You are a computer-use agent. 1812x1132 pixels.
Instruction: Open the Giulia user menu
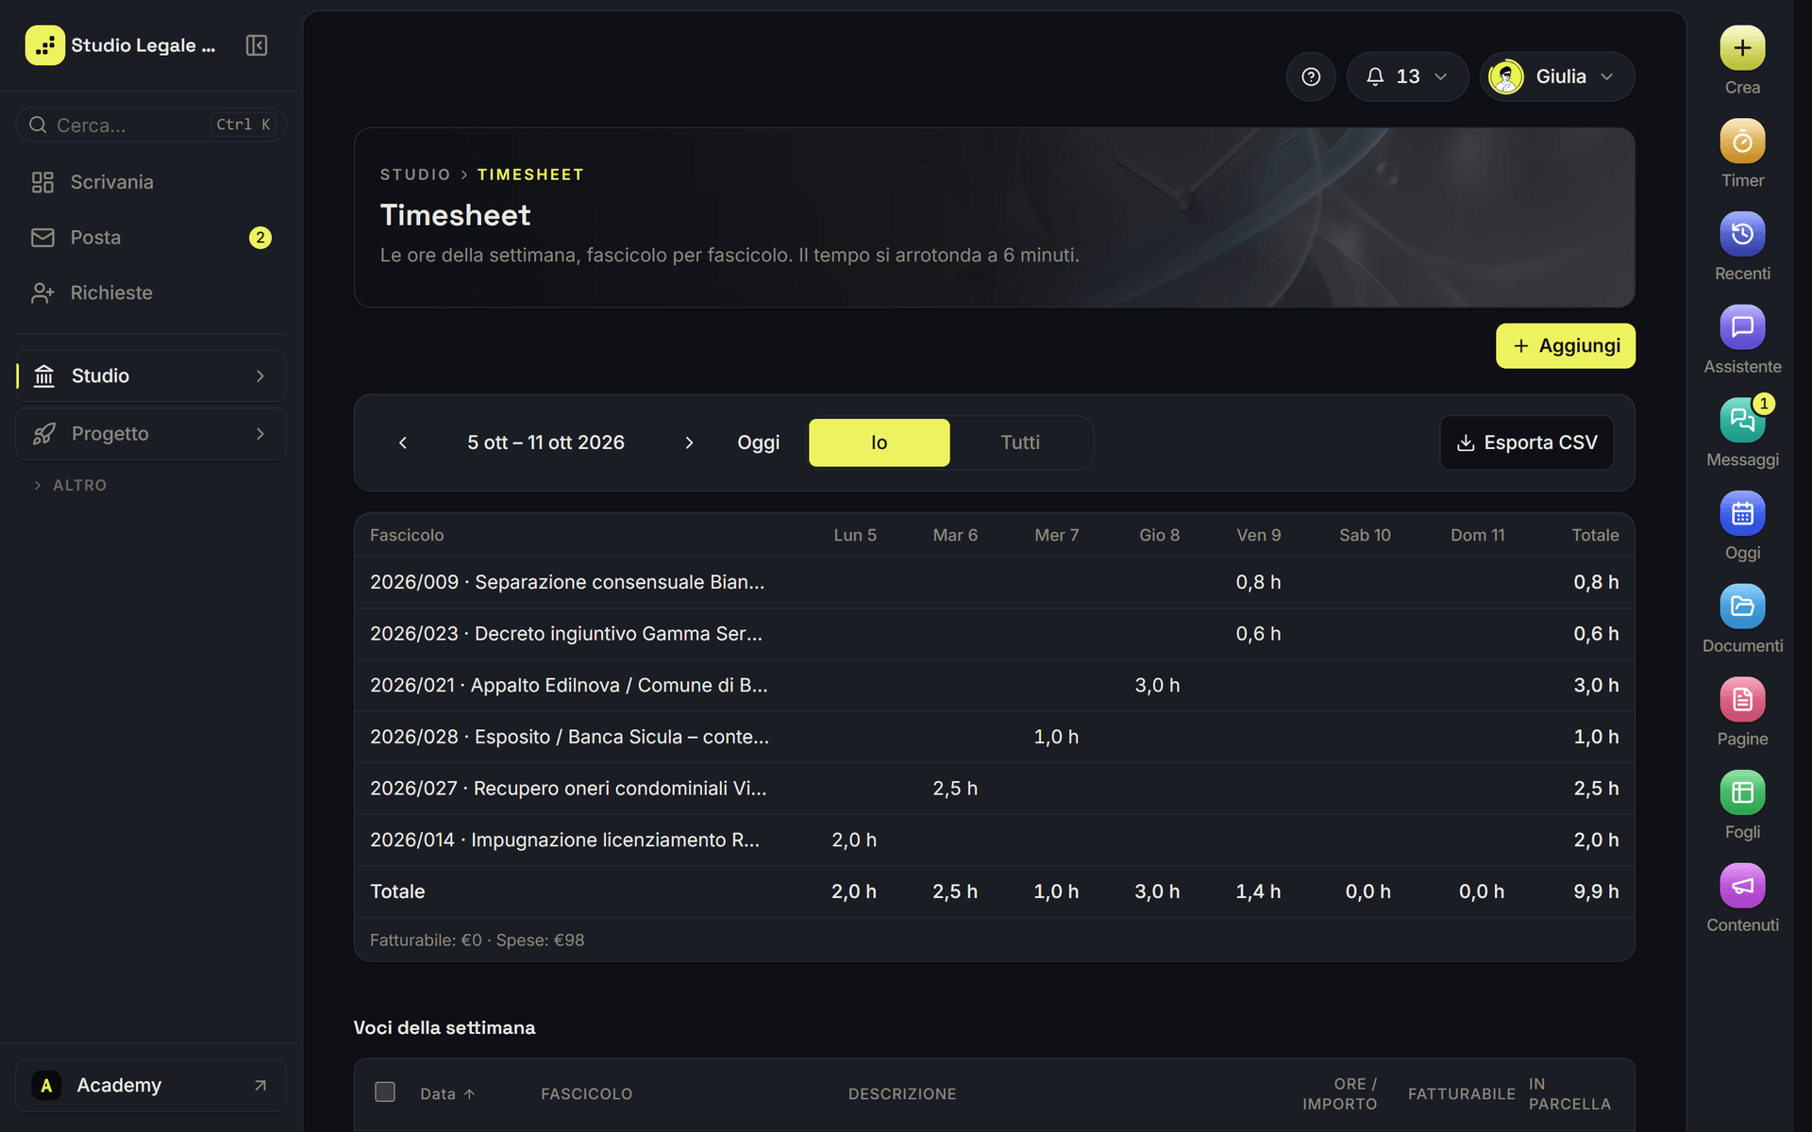tap(1557, 76)
